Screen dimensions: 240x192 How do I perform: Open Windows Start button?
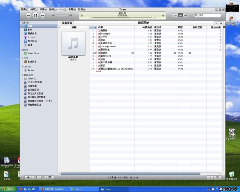tap(8, 189)
